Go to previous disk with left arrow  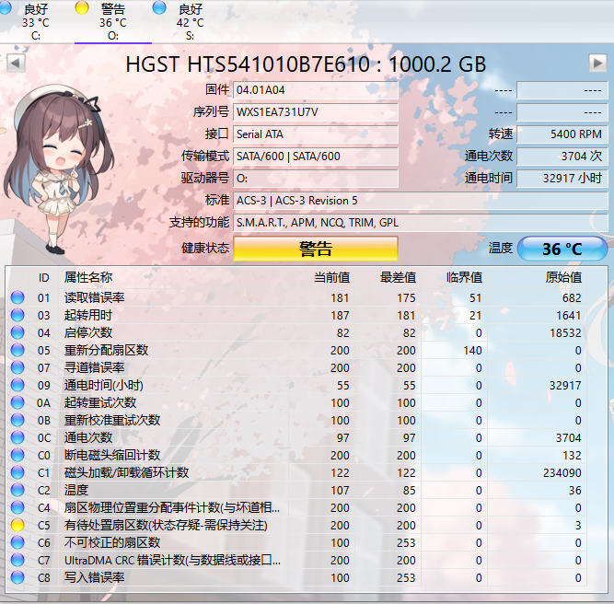[16, 63]
